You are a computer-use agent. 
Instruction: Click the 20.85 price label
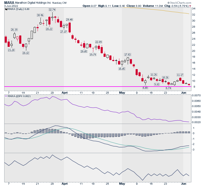pos(84,52)
